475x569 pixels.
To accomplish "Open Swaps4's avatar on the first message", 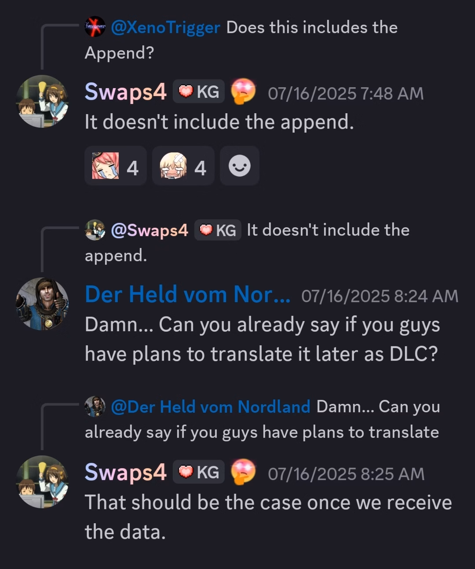I will [42, 101].
